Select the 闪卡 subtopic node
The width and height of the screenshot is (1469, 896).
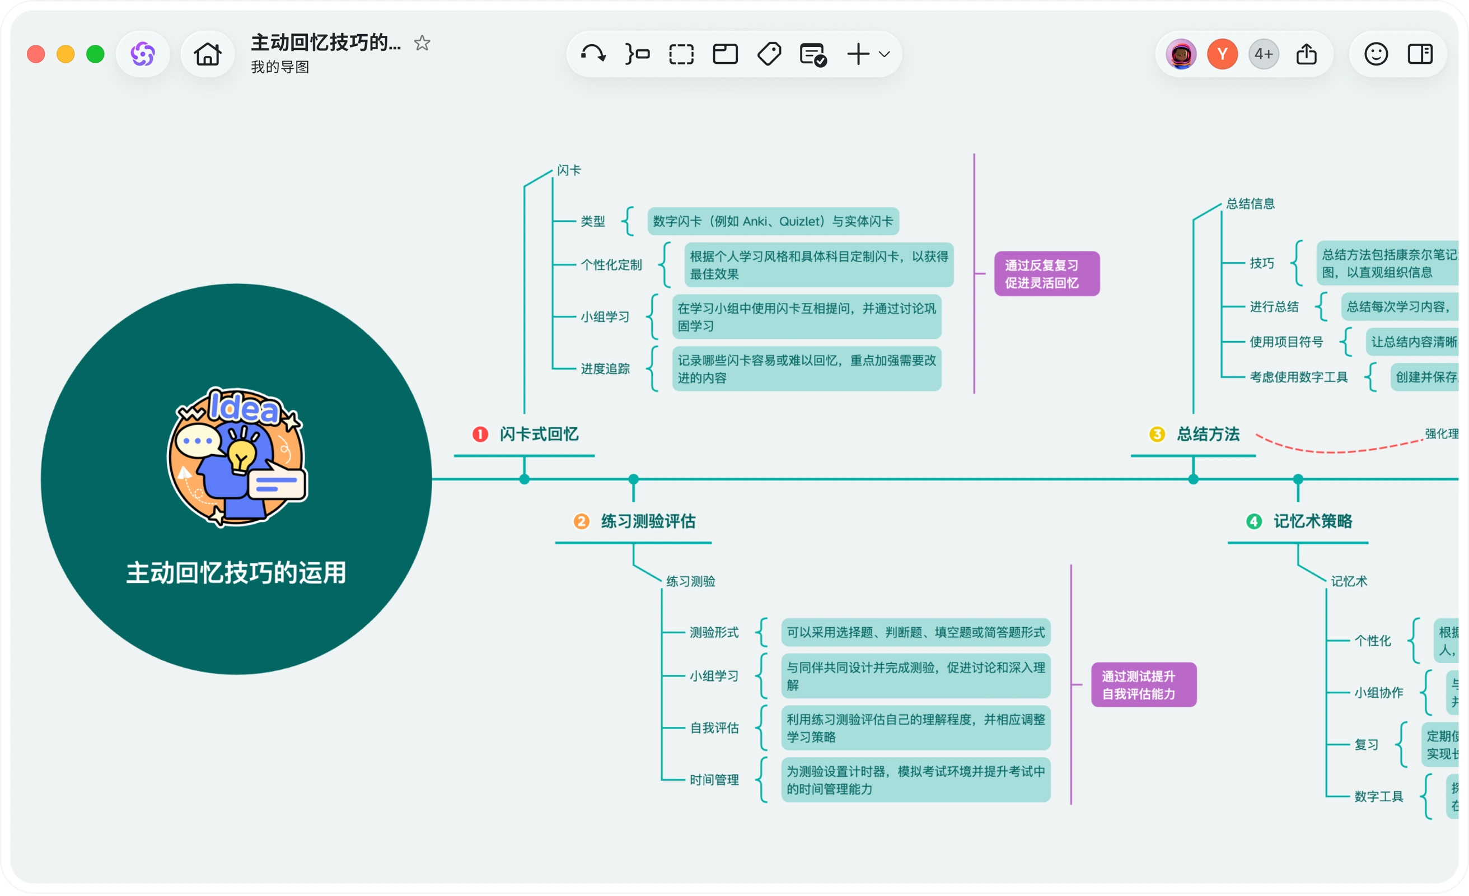pos(569,170)
